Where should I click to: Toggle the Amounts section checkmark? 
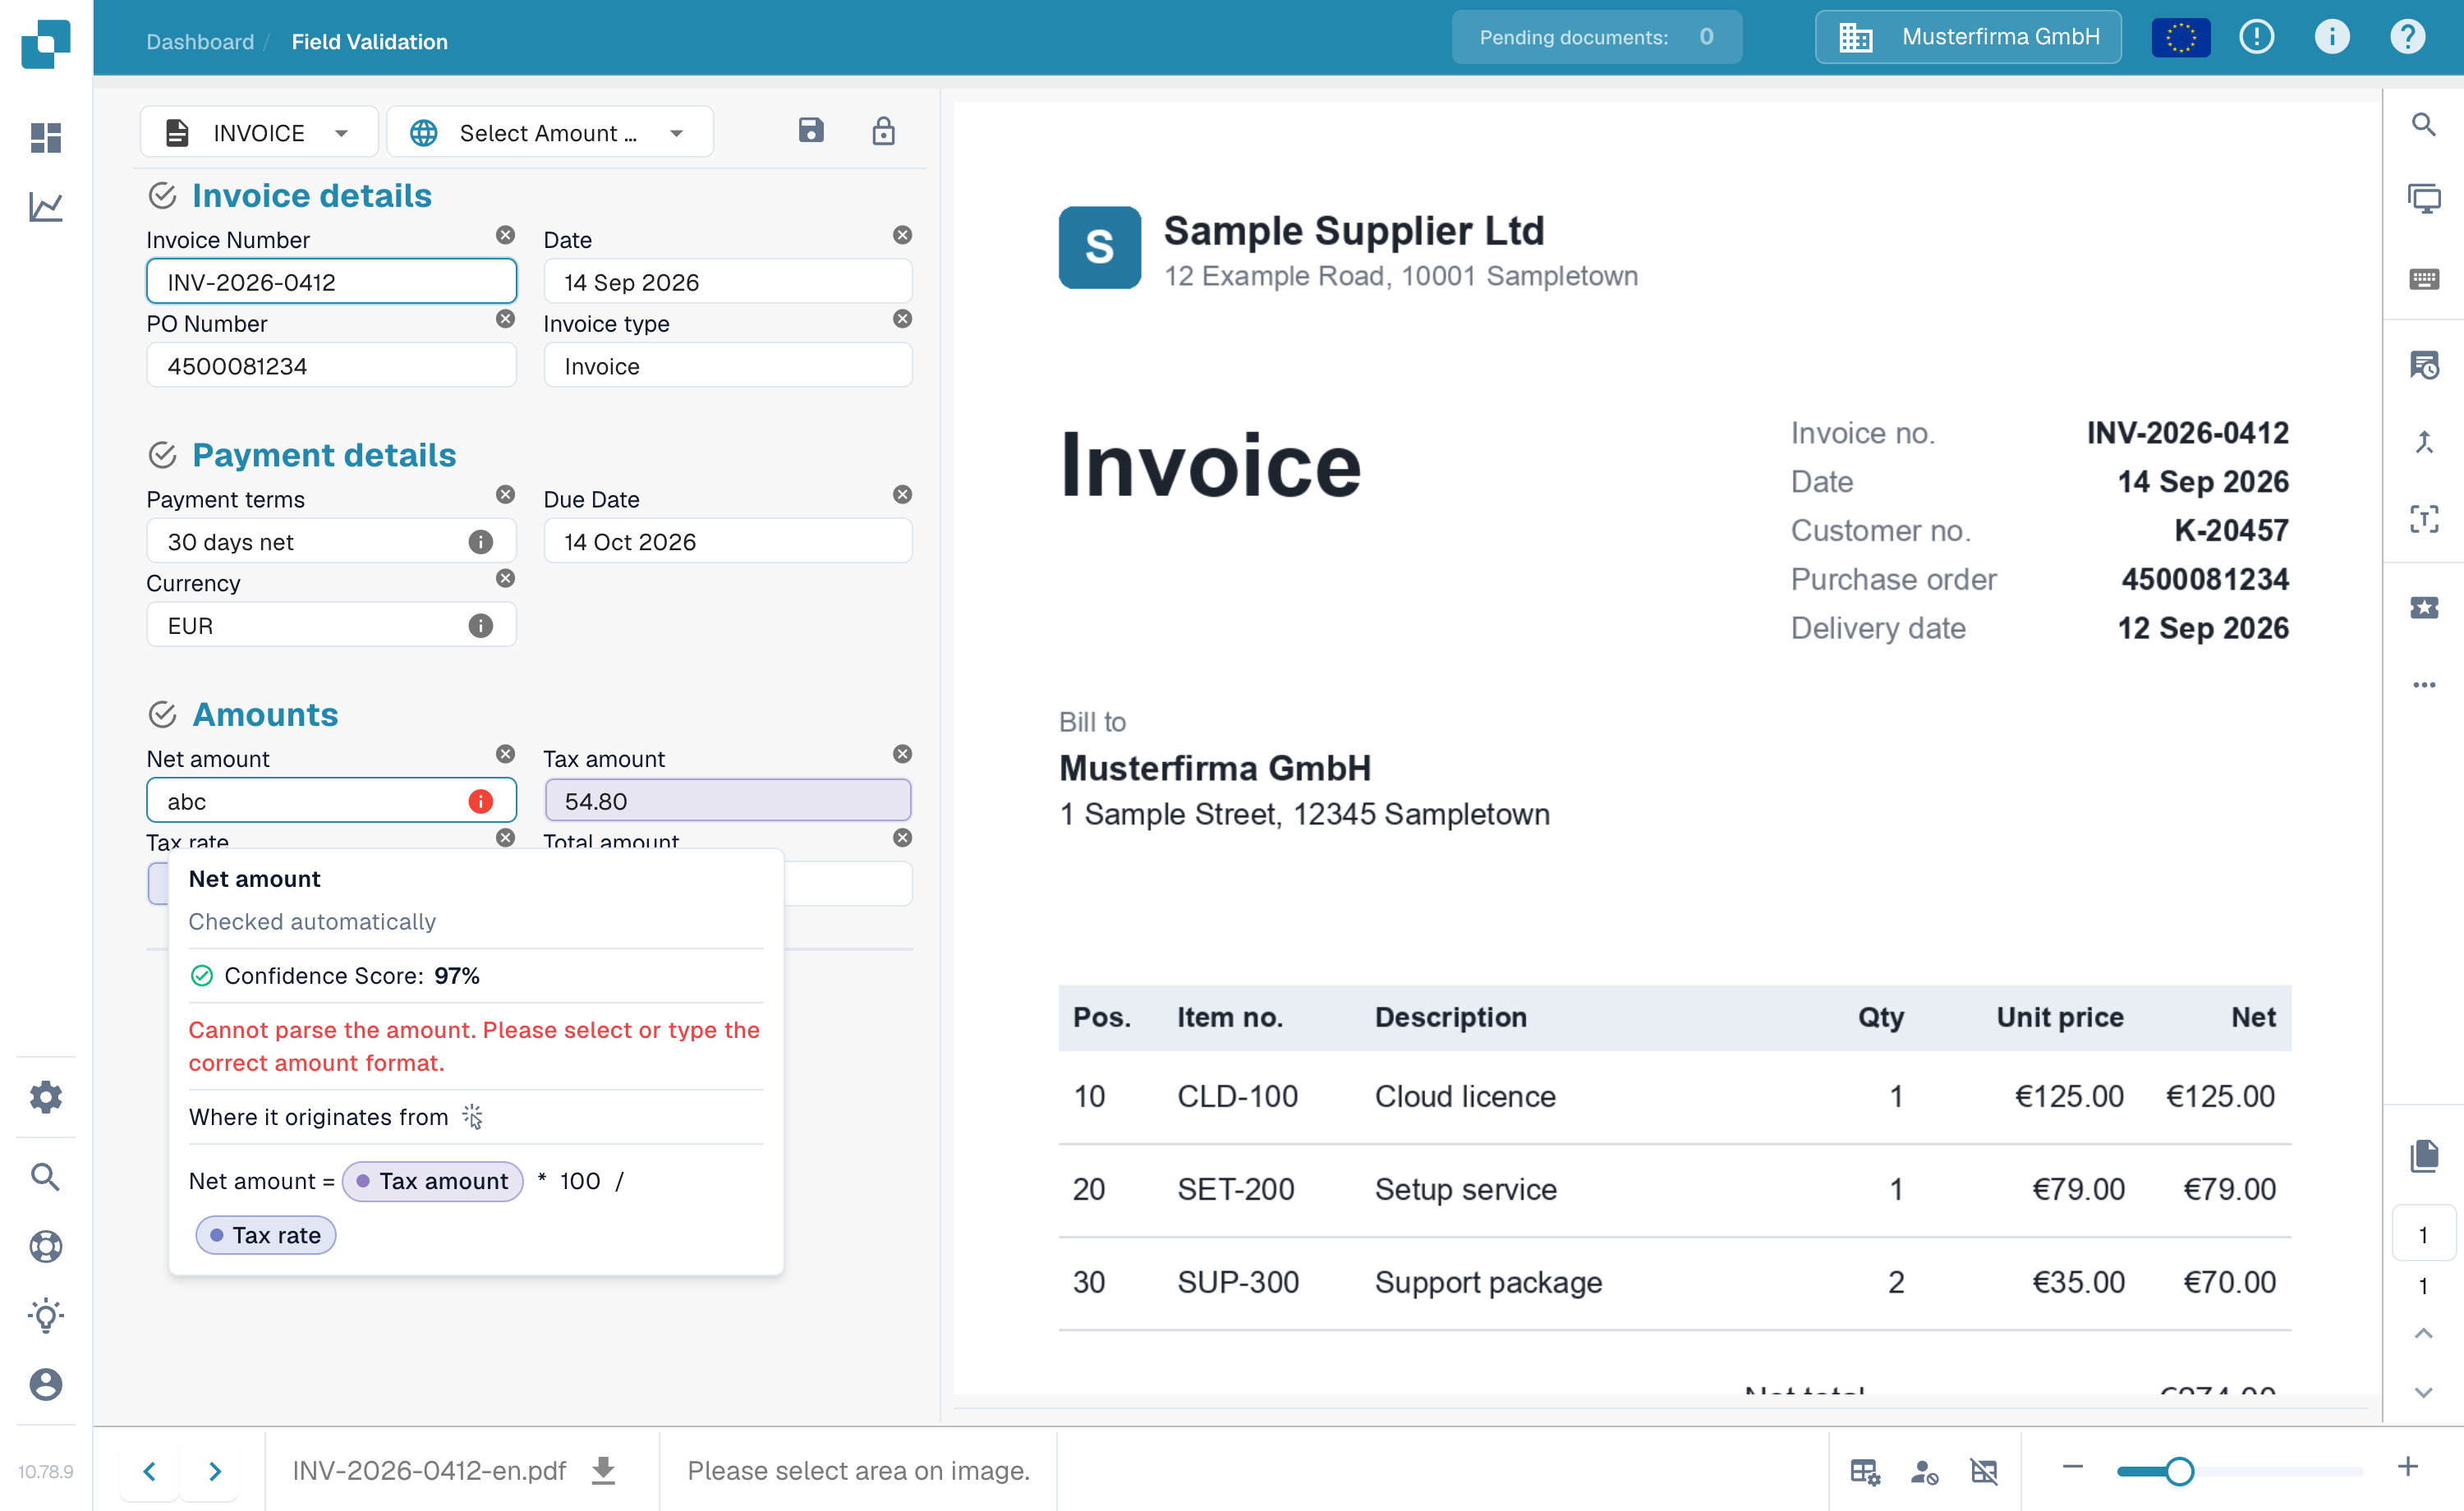click(x=162, y=714)
